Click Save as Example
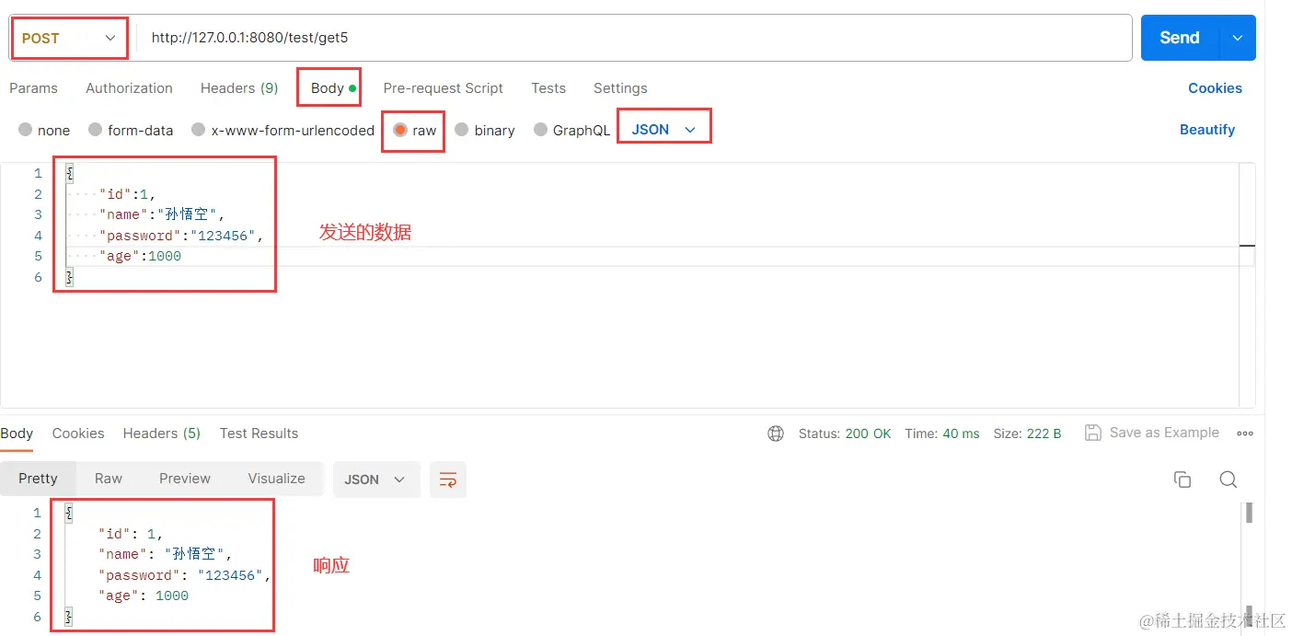 click(1152, 433)
